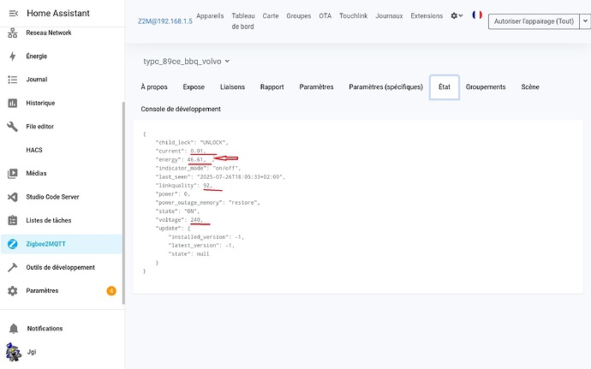The height and width of the screenshot is (369, 591).
Task: Click the sidebar vertical scrollbar
Action: click(123, 203)
